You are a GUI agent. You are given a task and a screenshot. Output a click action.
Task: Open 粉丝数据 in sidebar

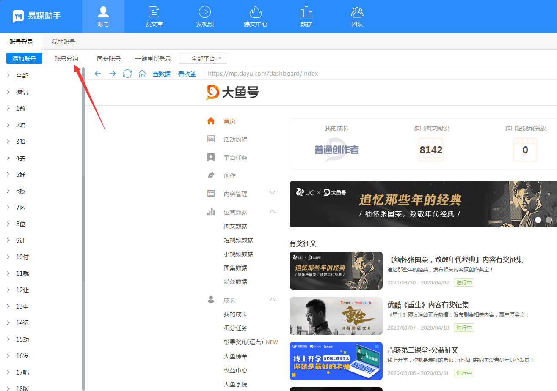click(x=235, y=282)
